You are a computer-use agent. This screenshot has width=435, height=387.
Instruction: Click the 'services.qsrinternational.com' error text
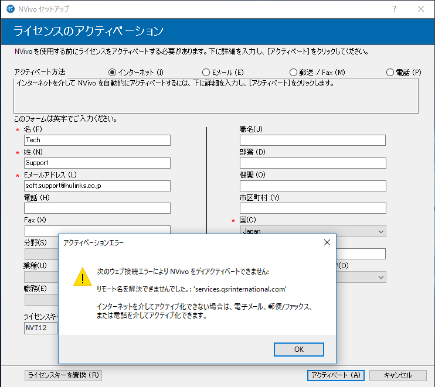point(240,289)
